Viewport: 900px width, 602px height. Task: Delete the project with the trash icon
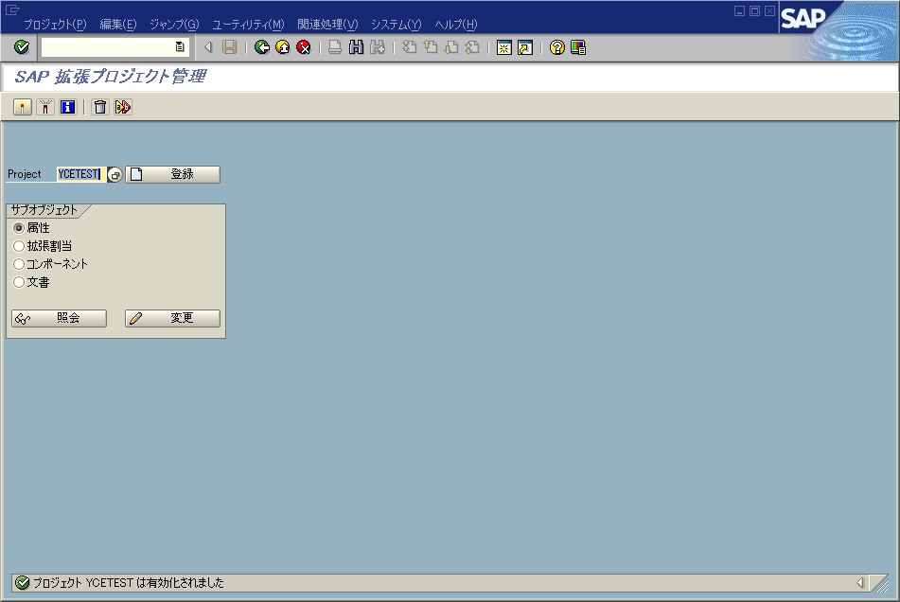click(x=99, y=107)
